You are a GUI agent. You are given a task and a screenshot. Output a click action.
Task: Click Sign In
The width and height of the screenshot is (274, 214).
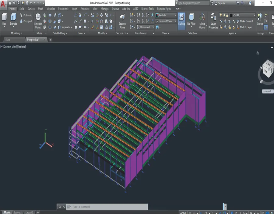(220, 3)
